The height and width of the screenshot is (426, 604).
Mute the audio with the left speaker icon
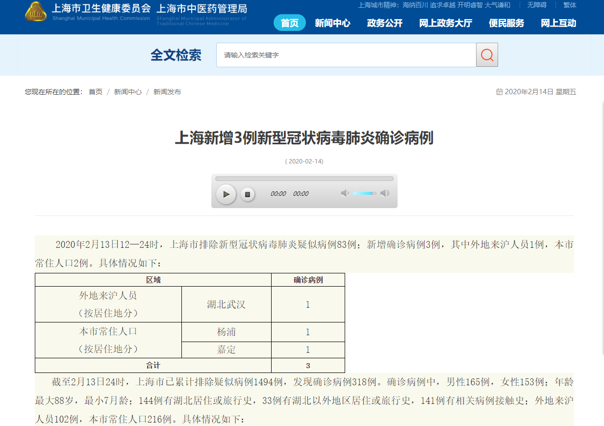coord(345,193)
